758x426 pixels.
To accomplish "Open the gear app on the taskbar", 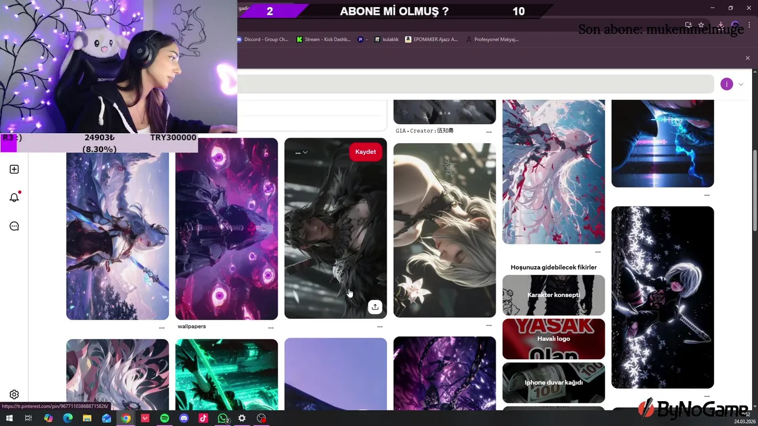I will (242, 418).
